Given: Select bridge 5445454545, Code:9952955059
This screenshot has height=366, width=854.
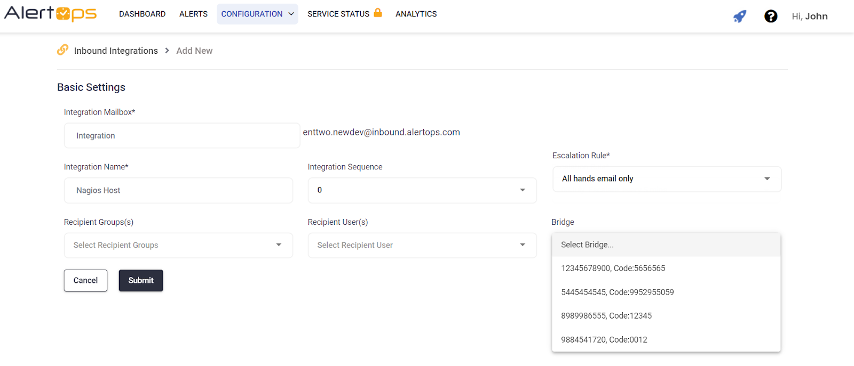Looking at the screenshot, I should 666,292.
